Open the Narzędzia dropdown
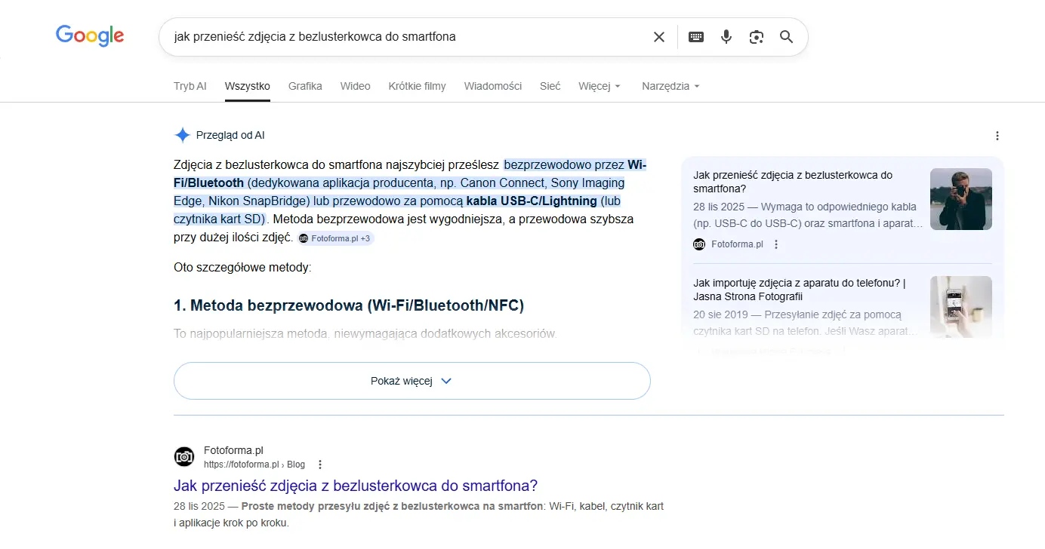The height and width of the screenshot is (549, 1045). click(670, 86)
